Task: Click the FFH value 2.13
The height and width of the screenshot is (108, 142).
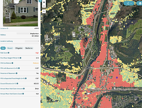Action: point(37,58)
